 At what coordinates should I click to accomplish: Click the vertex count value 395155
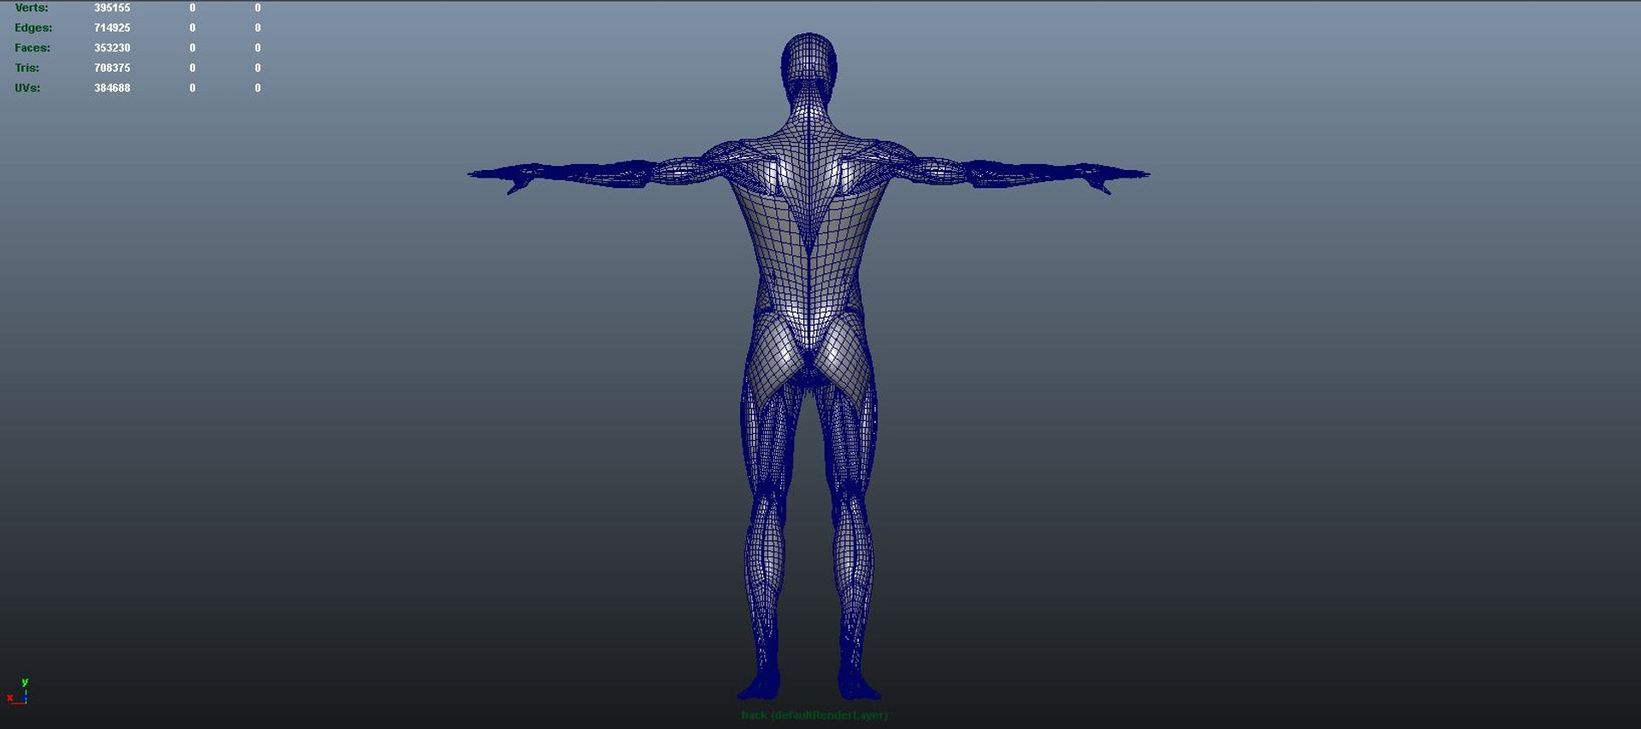click(x=112, y=8)
